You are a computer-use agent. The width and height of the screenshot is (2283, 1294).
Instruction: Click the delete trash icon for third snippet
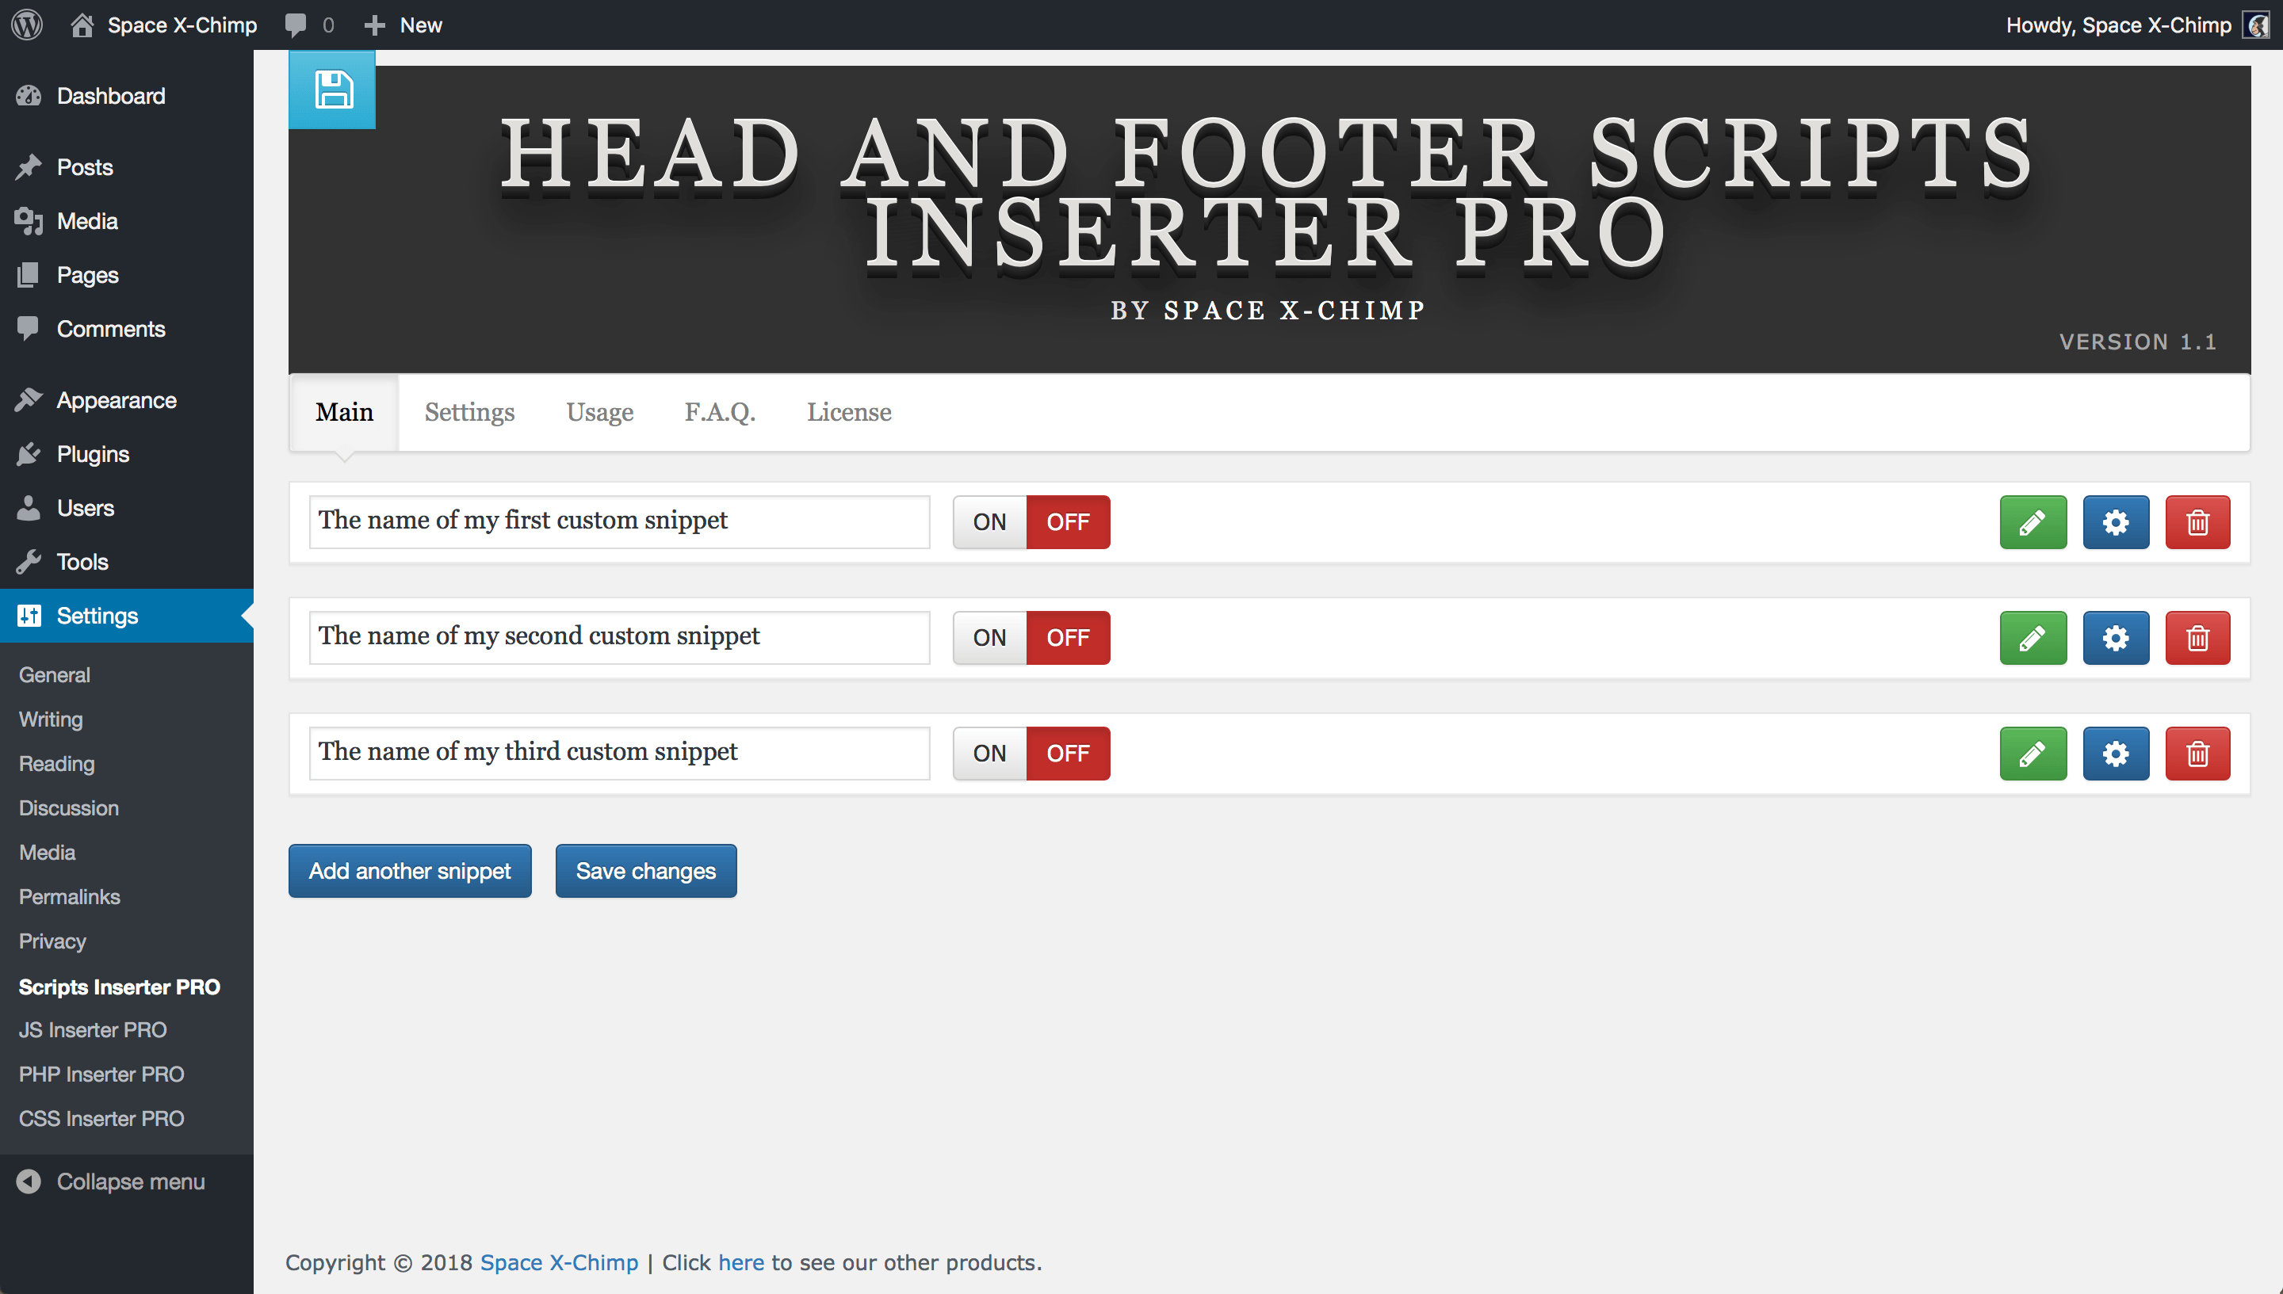2198,754
